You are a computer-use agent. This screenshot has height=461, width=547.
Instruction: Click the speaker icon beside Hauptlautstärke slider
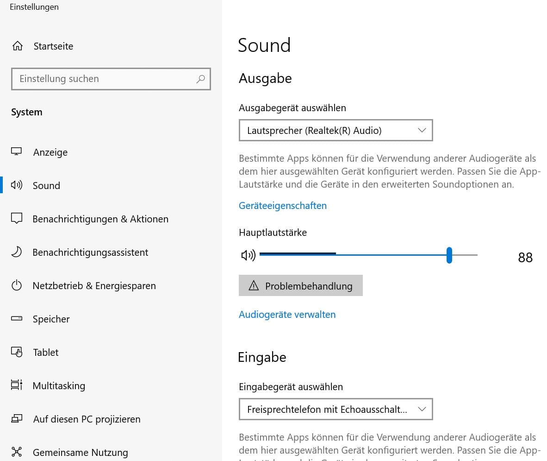click(x=249, y=255)
